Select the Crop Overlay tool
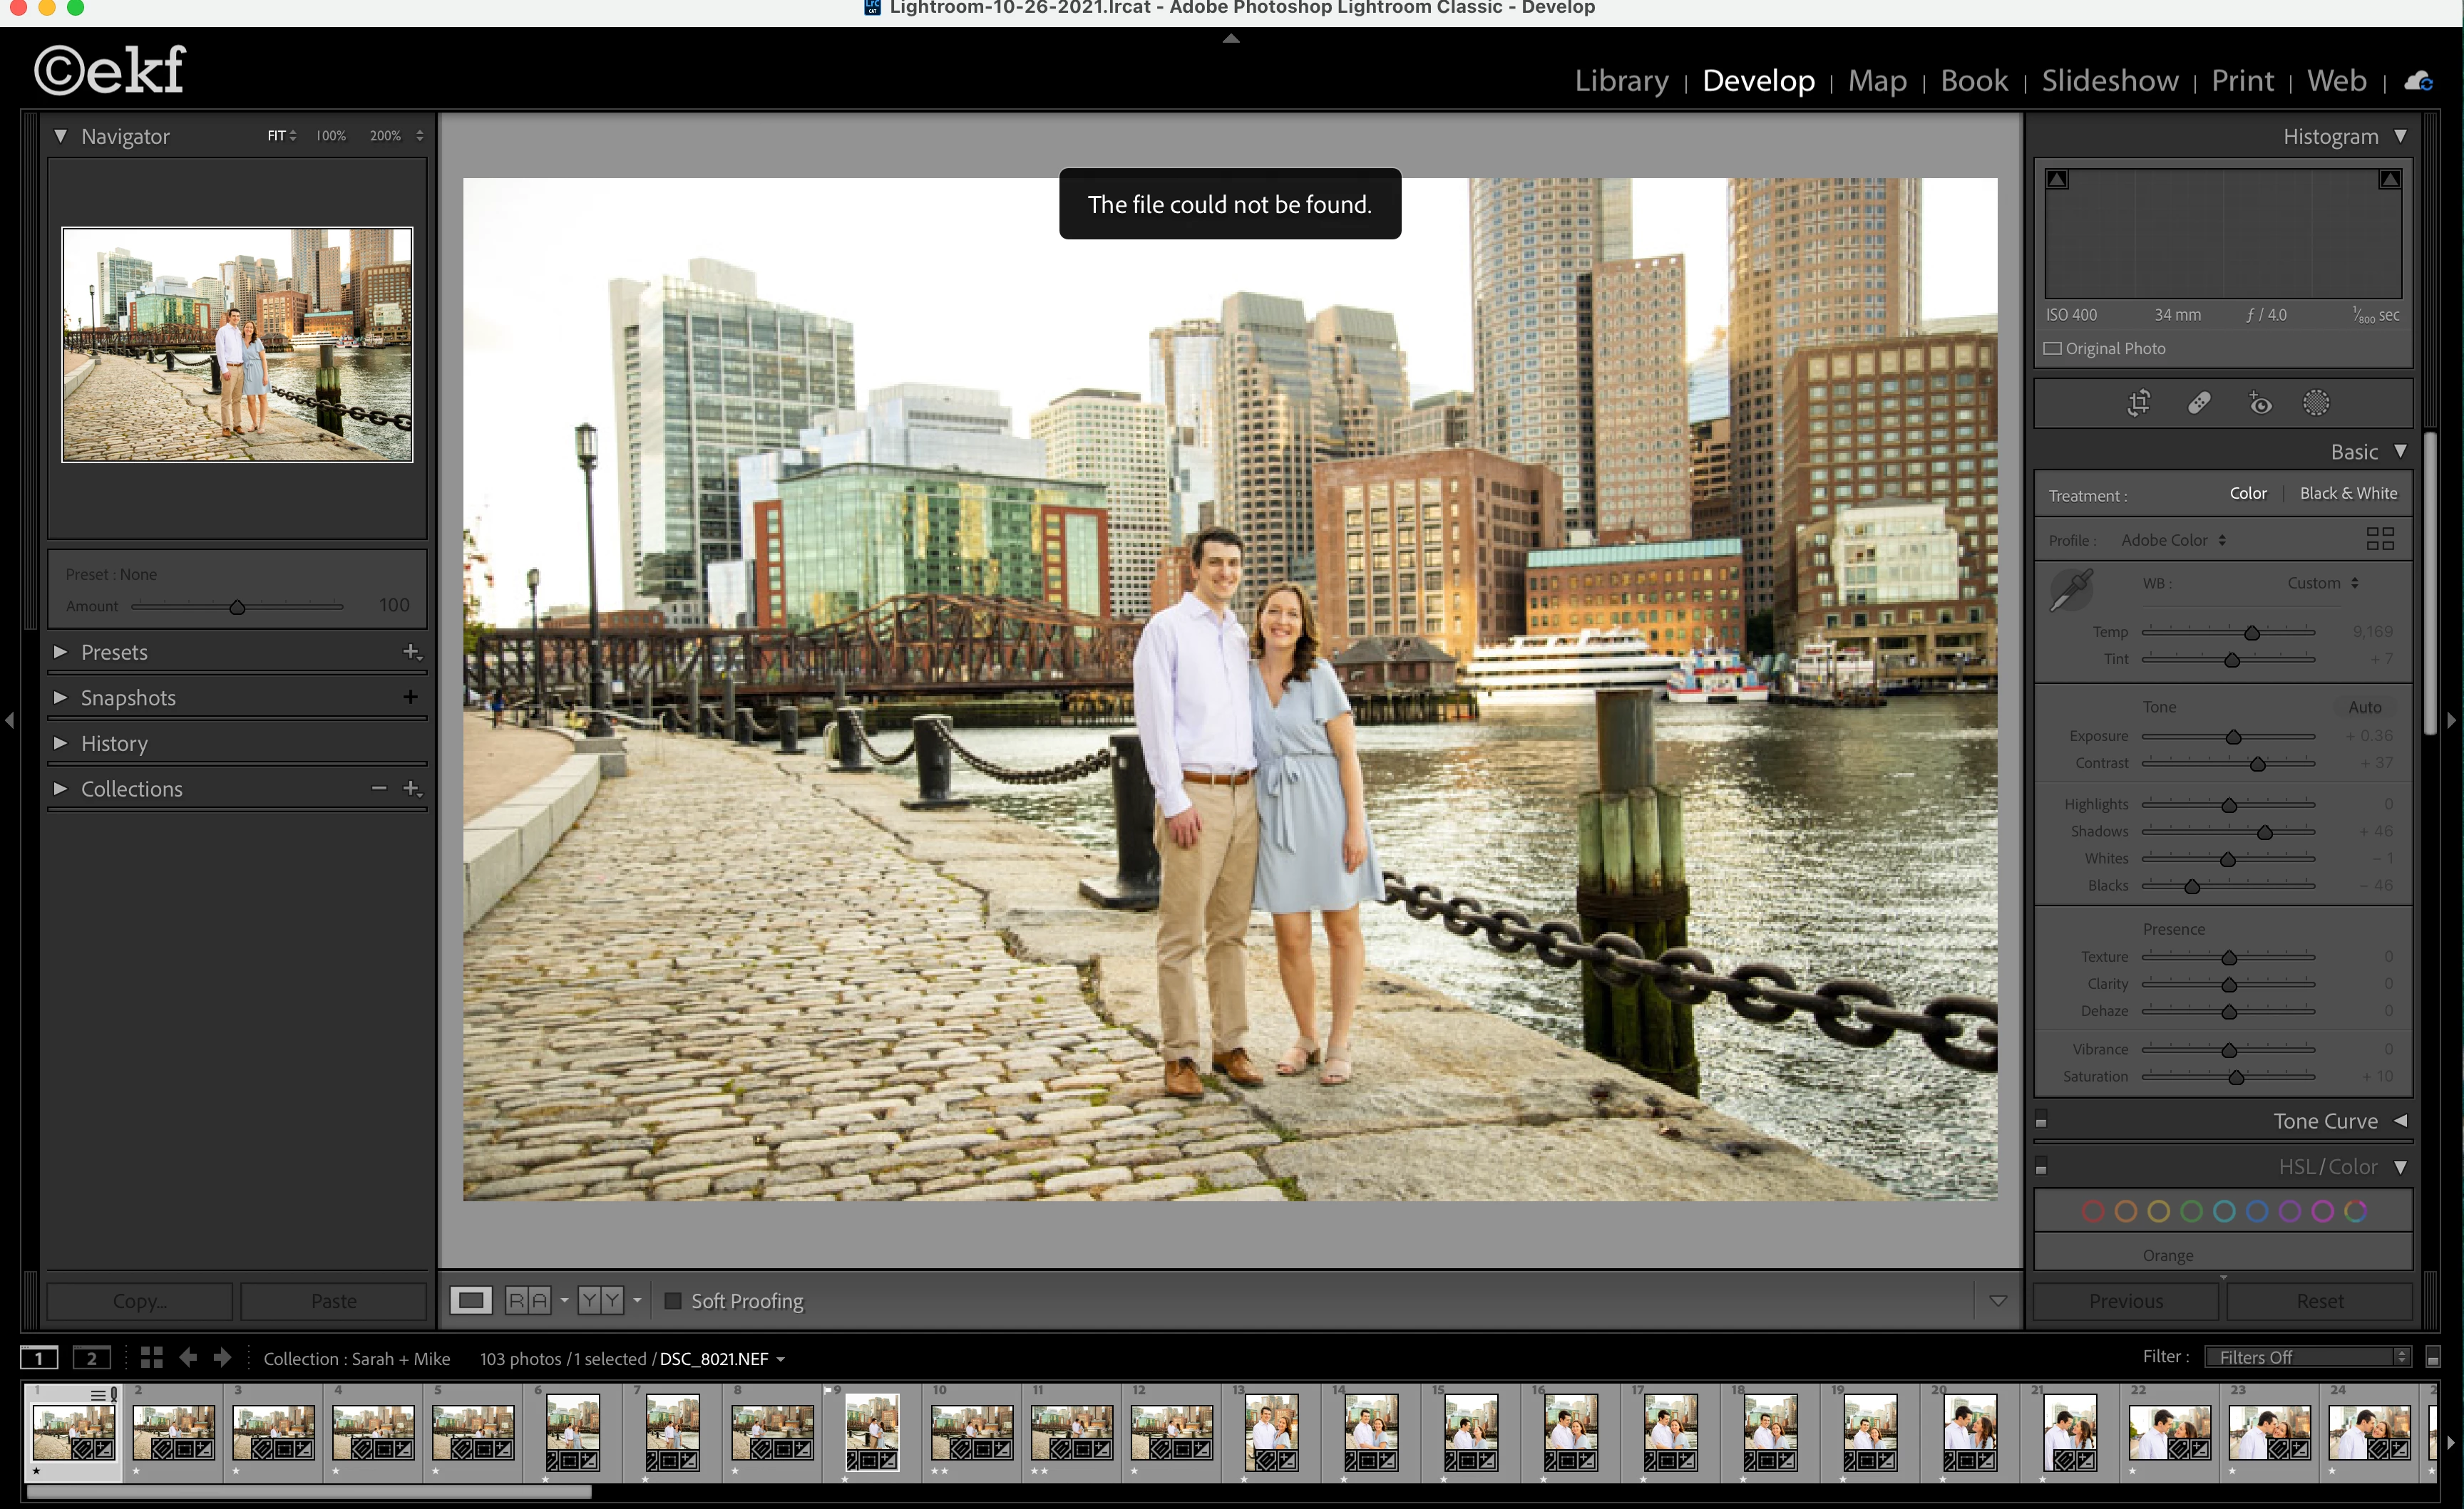Screen dimensions: 2464x1509 click(x=2138, y=403)
